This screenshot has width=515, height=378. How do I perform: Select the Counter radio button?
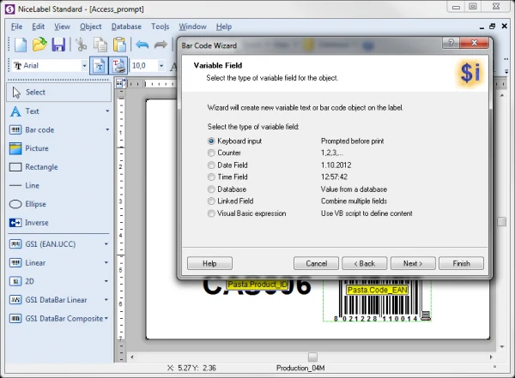[211, 153]
